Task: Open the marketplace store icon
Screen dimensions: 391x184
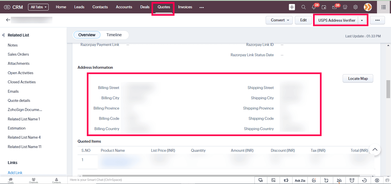Action: (x=345, y=7)
